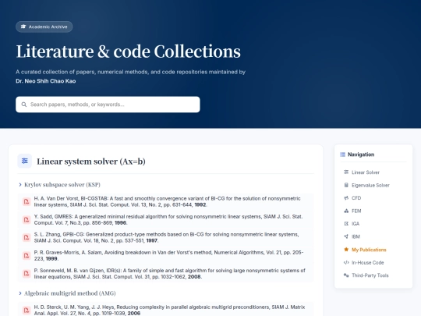Open the GPBi-CG 1997 paper entry

tap(165, 237)
